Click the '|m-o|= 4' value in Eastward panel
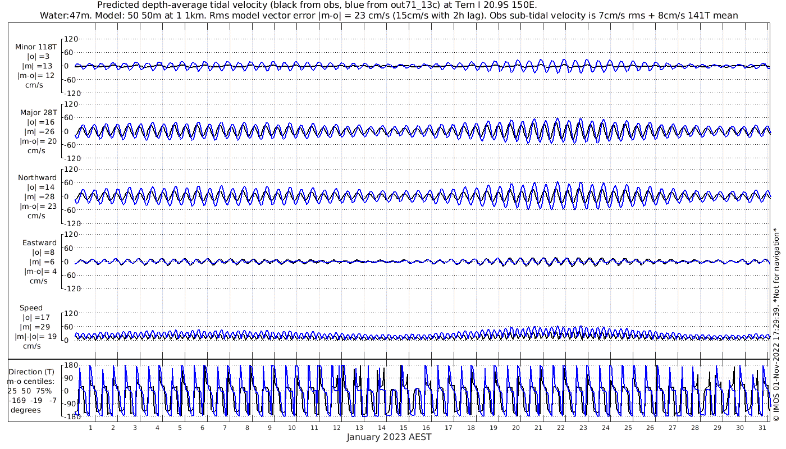 pos(40,272)
